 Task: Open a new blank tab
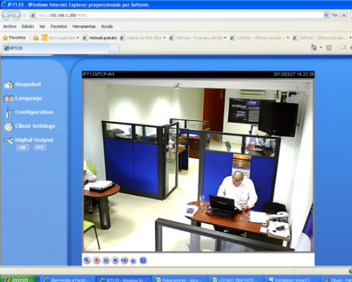(x=114, y=48)
